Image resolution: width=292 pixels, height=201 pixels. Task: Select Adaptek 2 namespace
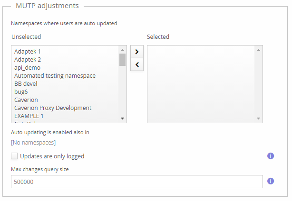pyautogui.click(x=29, y=59)
